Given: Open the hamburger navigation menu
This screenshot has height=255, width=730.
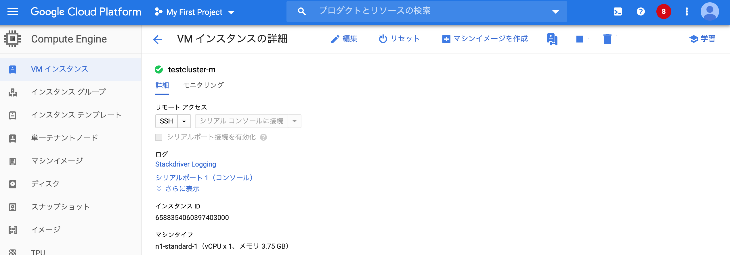Looking at the screenshot, I should coord(13,12).
